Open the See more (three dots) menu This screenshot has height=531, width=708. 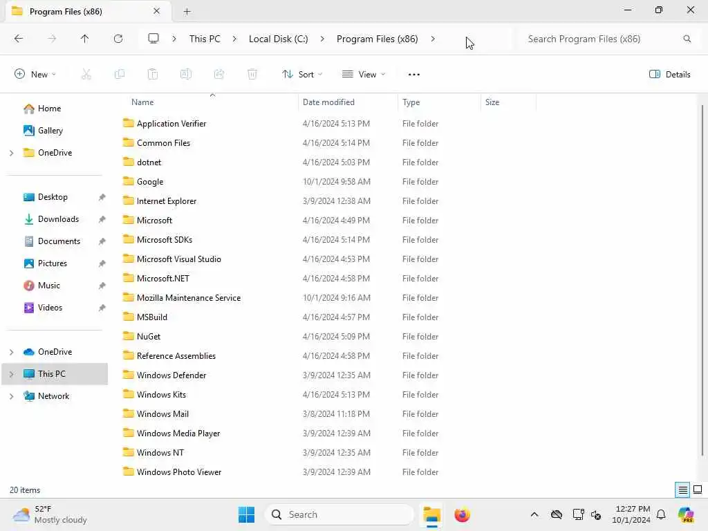coord(413,75)
